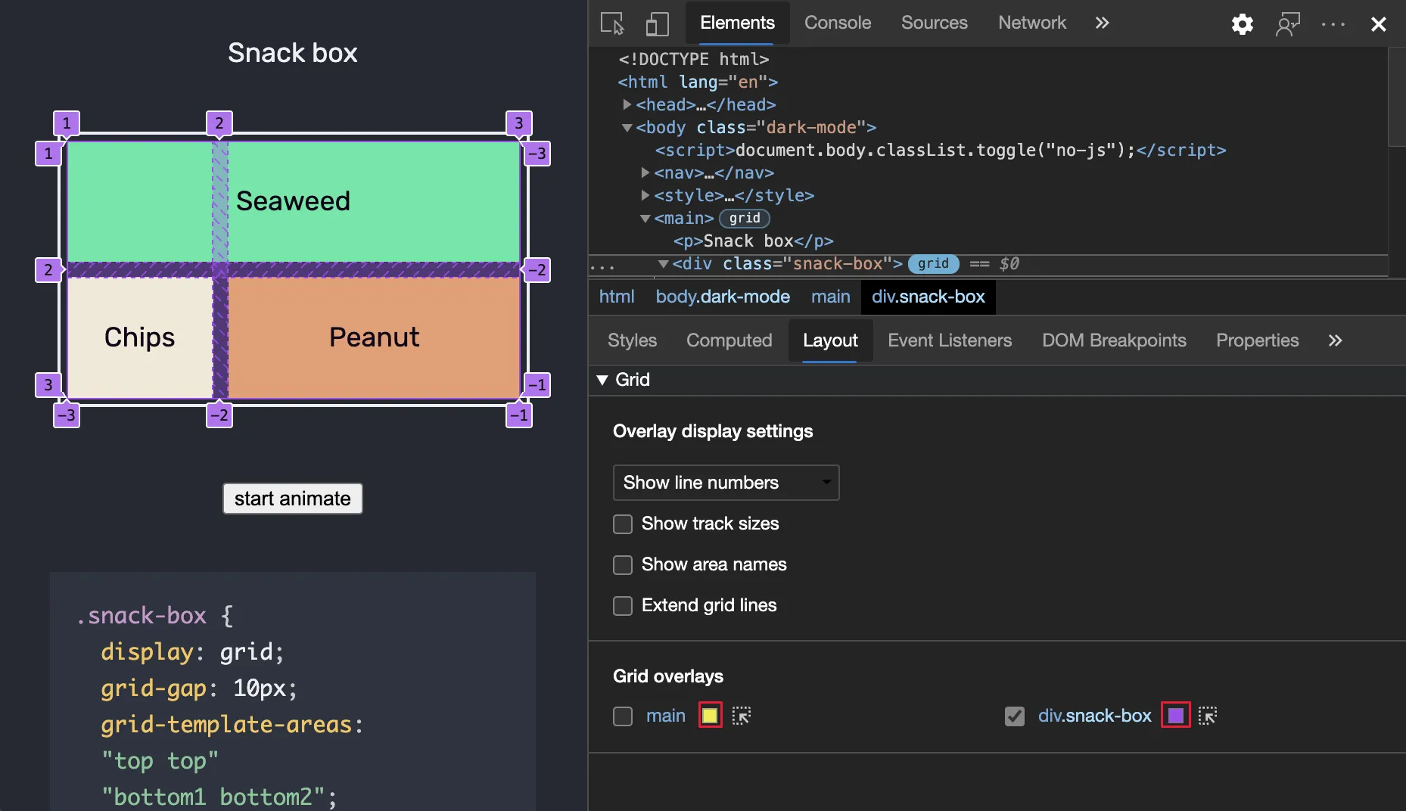Enable Show area names checkbox

(x=623, y=564)
